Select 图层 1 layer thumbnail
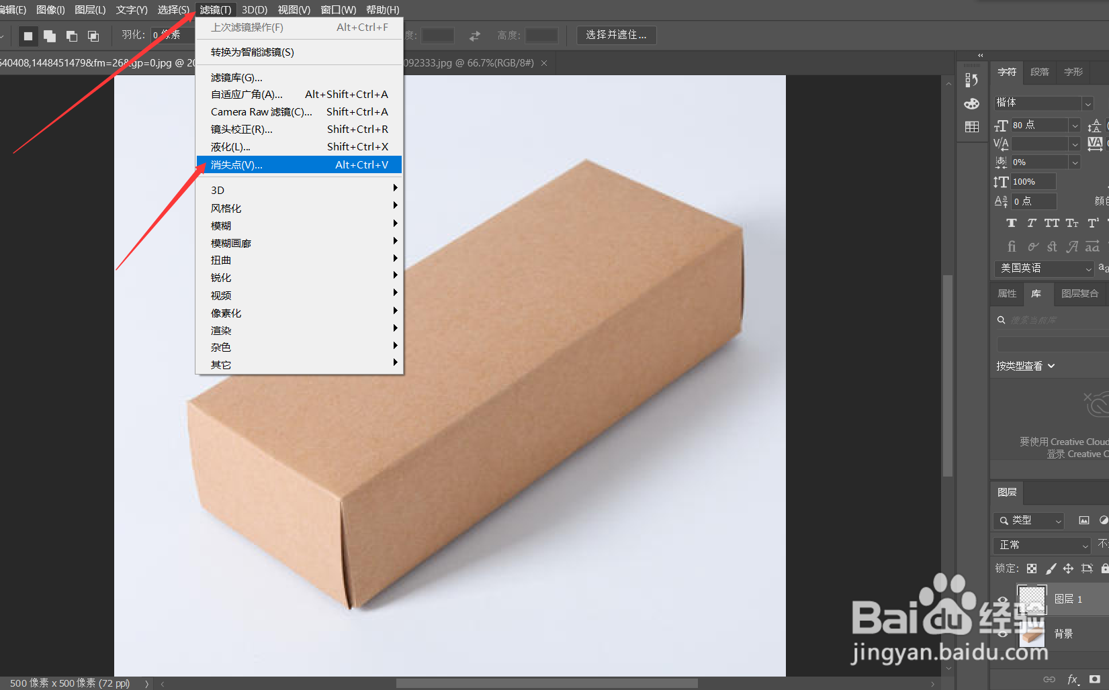 pos(1032,599)
